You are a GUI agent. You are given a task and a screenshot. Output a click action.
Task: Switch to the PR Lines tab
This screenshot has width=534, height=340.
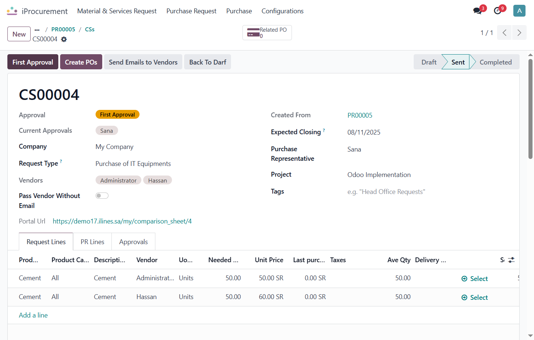[92, 242]
